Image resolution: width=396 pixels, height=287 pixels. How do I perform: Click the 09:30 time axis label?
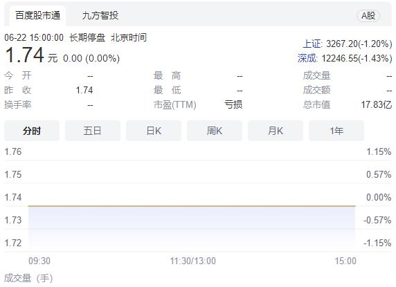[x=39, y=261]
